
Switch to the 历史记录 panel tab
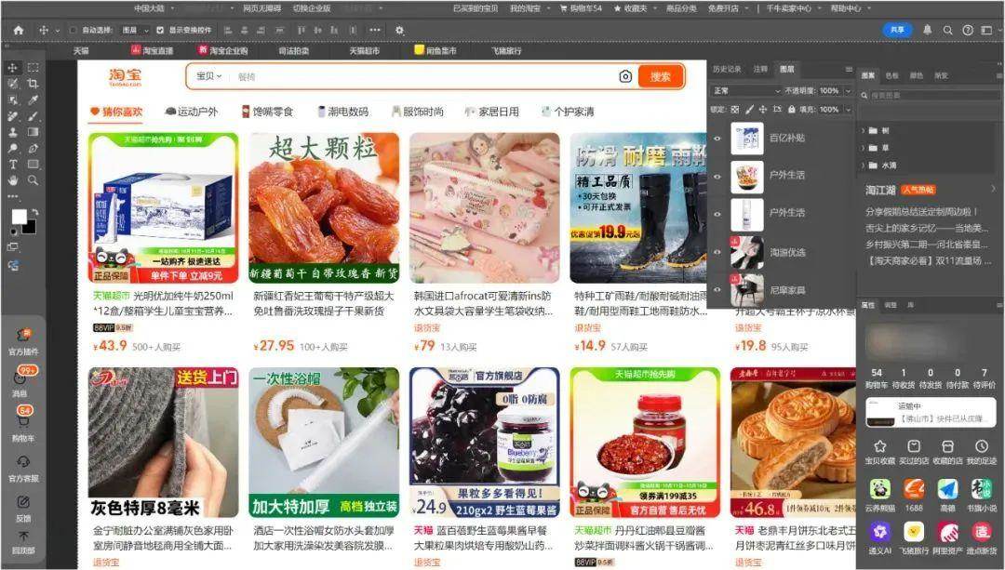[x=726, y=69]
